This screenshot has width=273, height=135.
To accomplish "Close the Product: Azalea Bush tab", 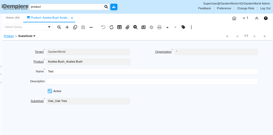I will (72, 18).
